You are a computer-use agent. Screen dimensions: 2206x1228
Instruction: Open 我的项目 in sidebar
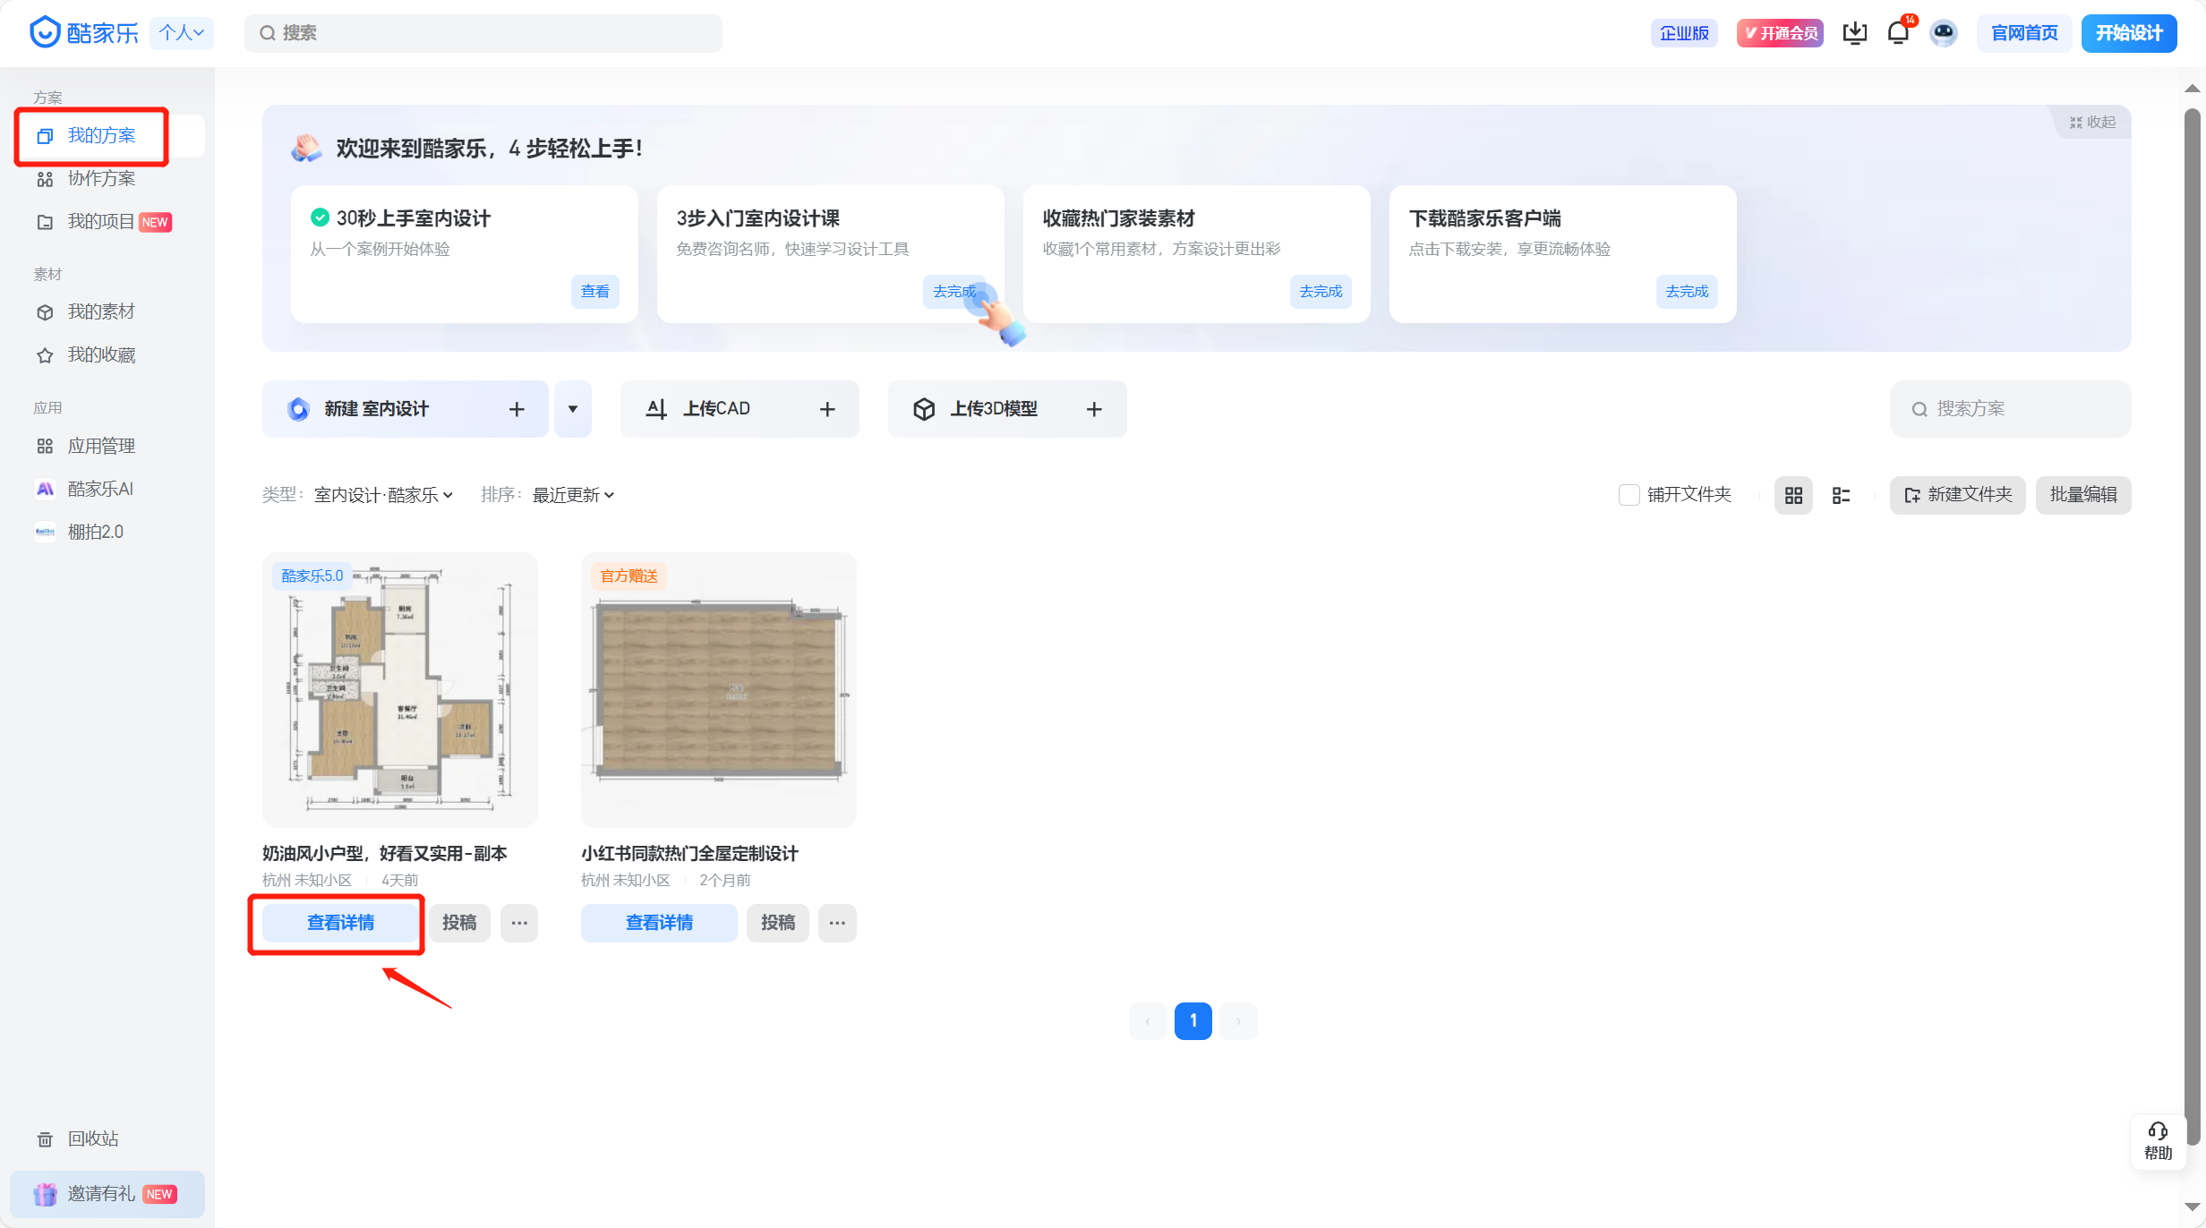[109, 221]
